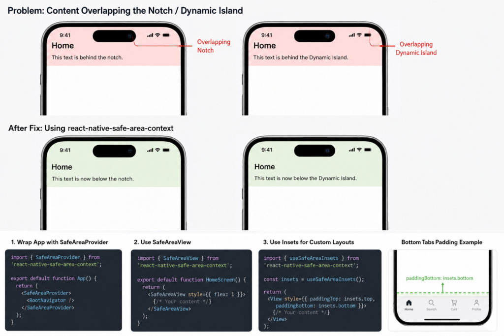
Task: Select the 'Wrap App with SafeAreaProvider' code block
Action: pyautogui.click(x=63, y=290)
